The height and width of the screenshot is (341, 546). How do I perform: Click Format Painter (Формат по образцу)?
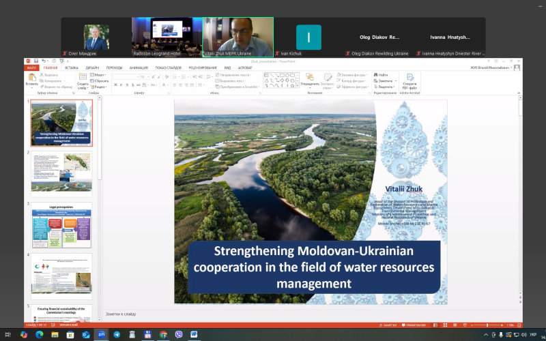pyautogui.click(x=57, y=87)
